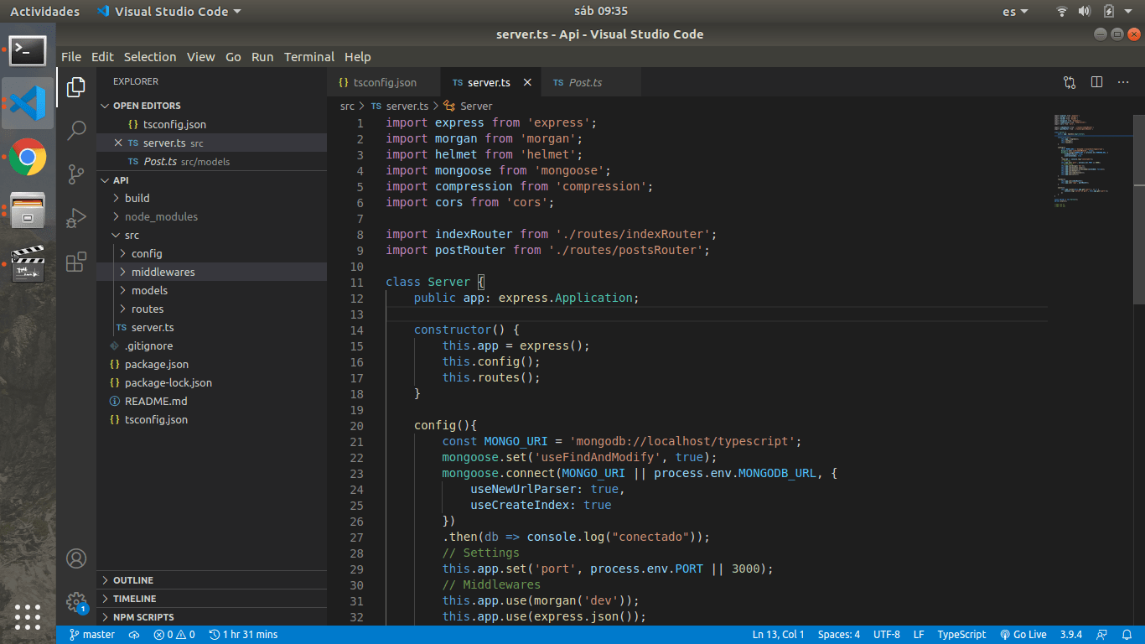
Task: Open Source Control view in activity bar
Action: click(76, 174)
